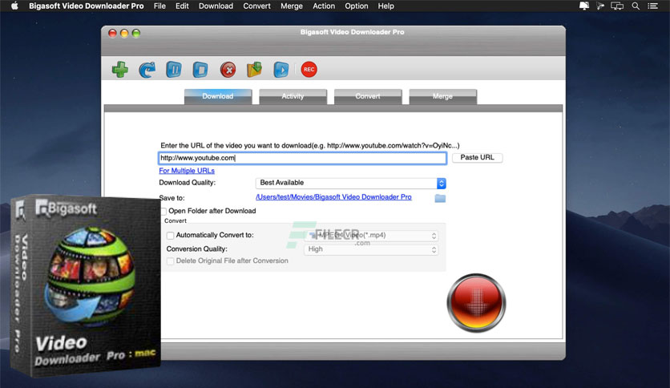Click the blue Stop toolbar icon
The image size is (670, 388).
pos(200,70)
